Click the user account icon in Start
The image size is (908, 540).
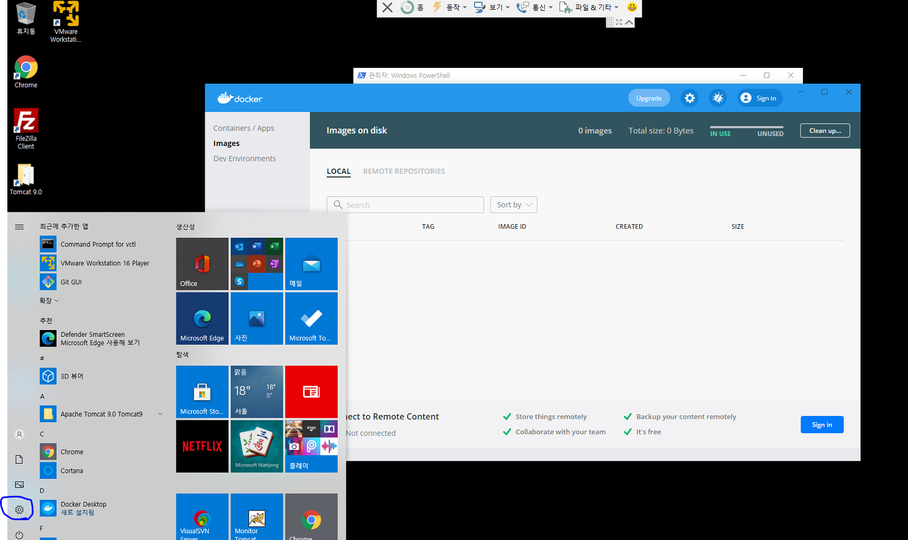pos(19,434)
